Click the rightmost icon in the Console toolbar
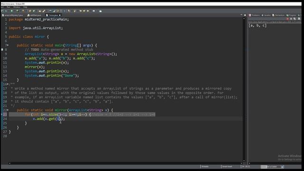Image resolution: width=304 pixels, height=171 pixels. click(299, 19)
